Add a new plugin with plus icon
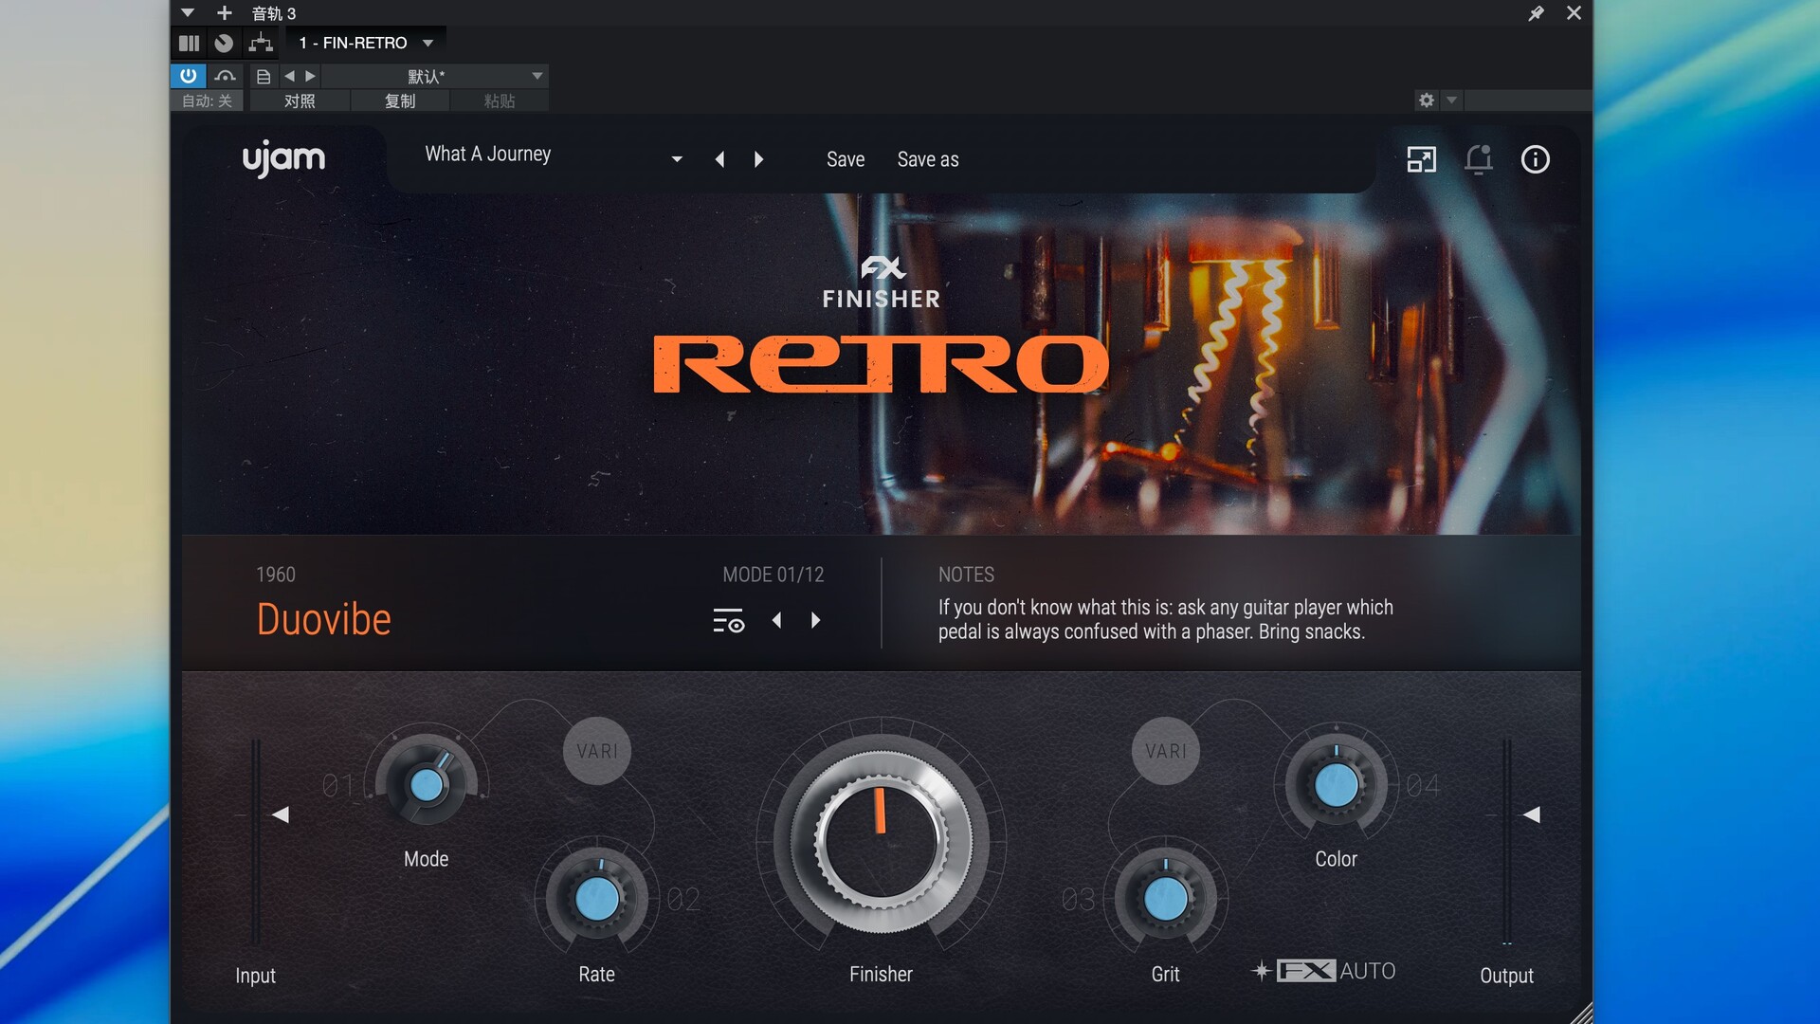The width and height of the screenshot is (1820, 1024). point(224,13)
